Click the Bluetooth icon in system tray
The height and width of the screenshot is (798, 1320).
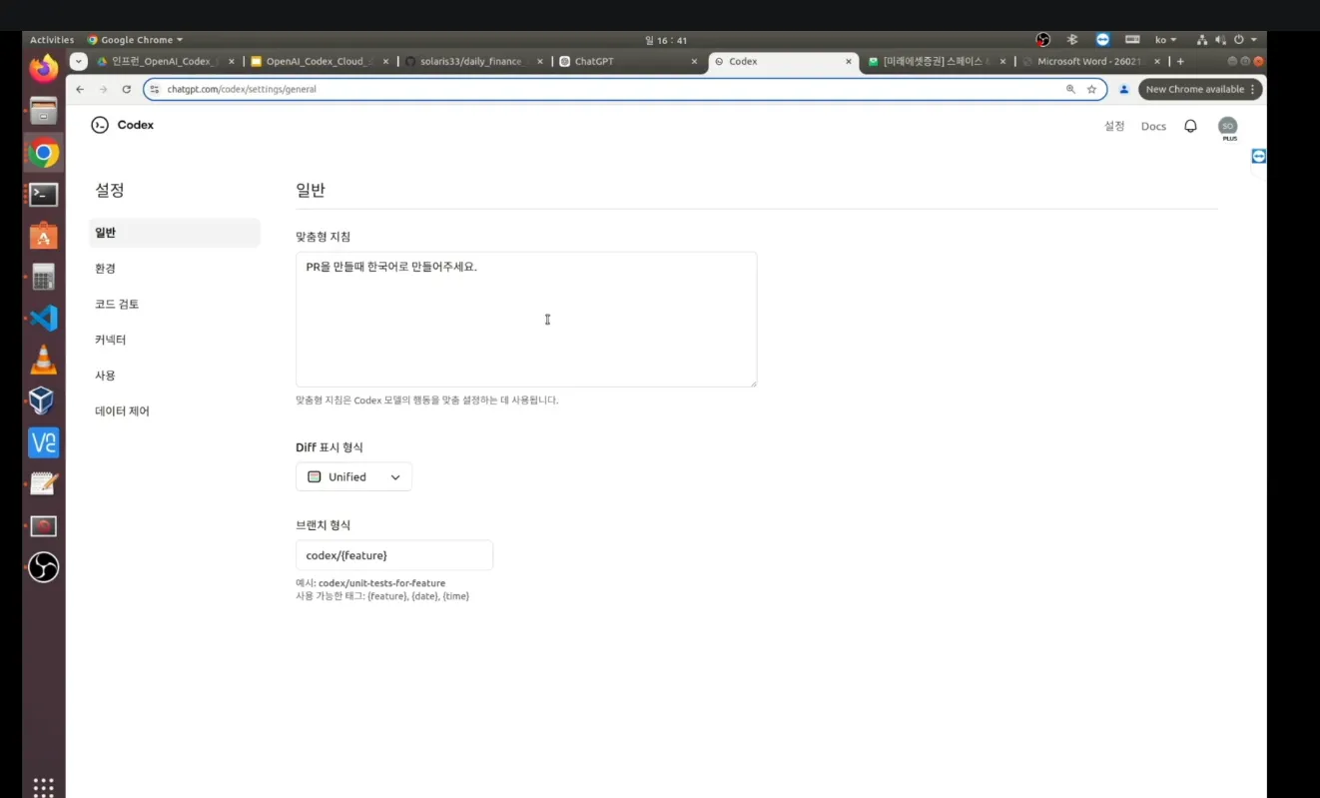[x=1072, y=40]
